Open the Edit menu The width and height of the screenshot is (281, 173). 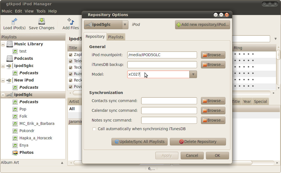18,11
